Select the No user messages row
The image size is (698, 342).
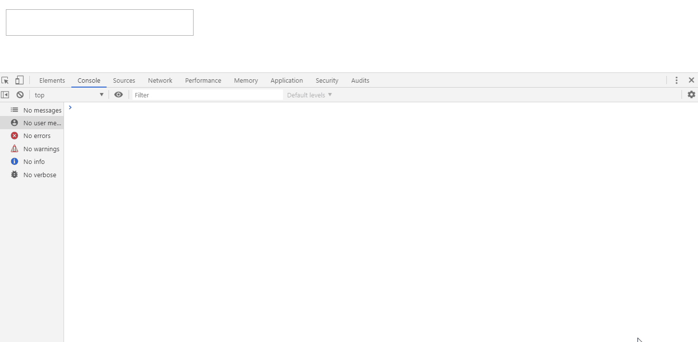(x=32, y=123)
